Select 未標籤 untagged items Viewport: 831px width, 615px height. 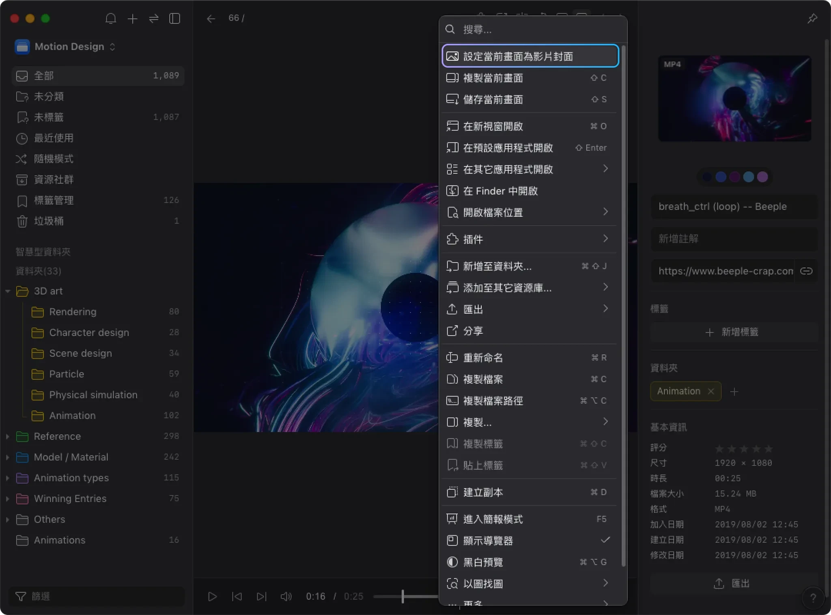pos(97,117)
